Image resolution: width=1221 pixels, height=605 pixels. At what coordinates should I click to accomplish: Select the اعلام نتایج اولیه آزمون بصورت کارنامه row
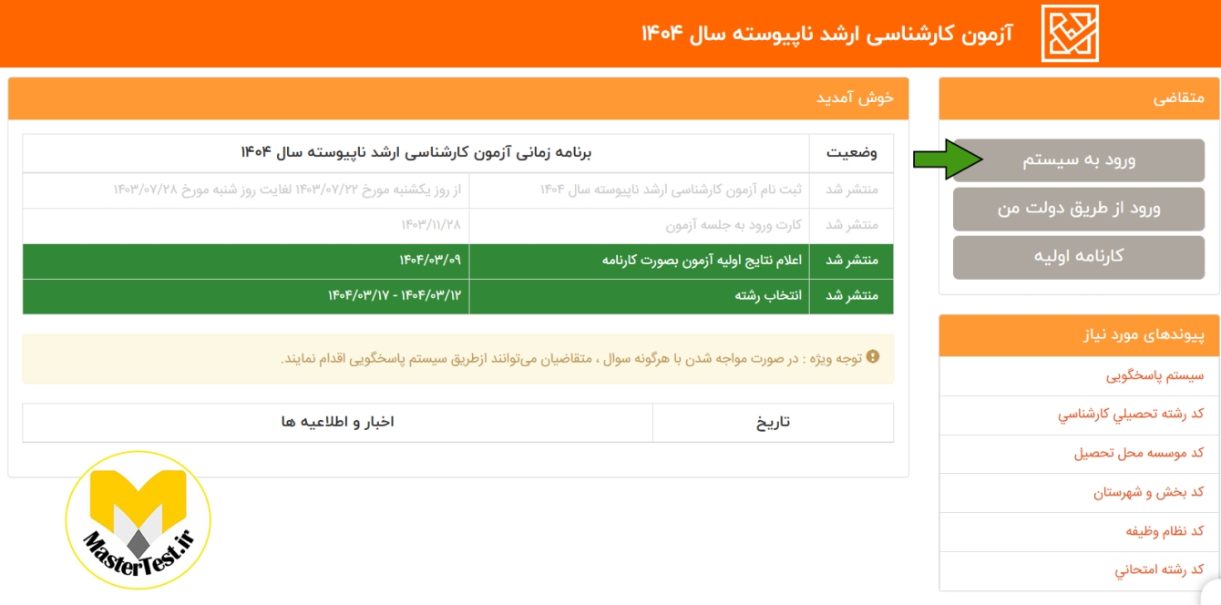[x=458, y=261]
